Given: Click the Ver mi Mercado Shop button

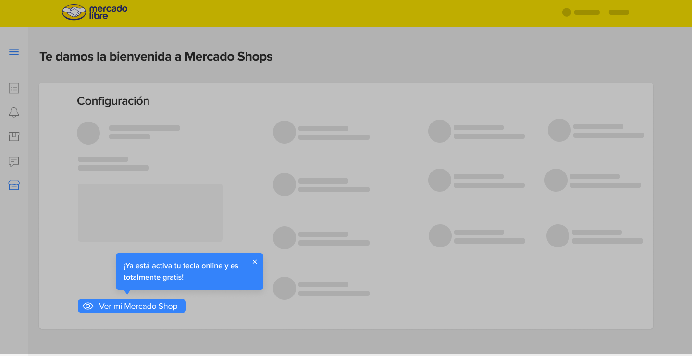Looking at the screenshot, I should click(x=132, y=306).
